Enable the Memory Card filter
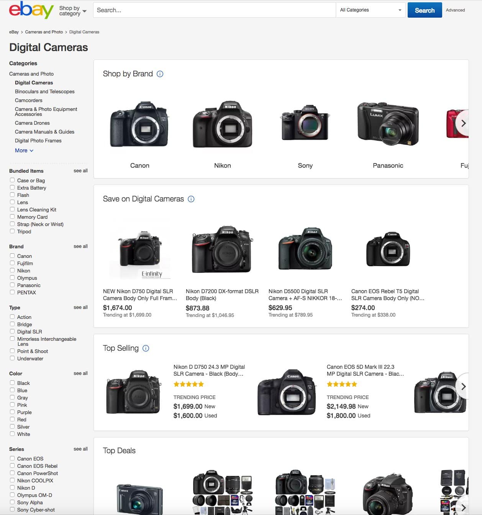482x515 pixels. point(12,216)
